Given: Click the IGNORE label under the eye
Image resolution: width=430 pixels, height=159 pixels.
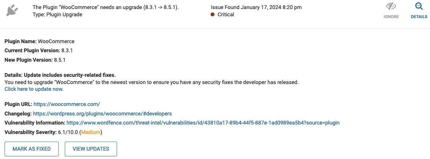Looking at the screenshot, I should pos(391,17).
